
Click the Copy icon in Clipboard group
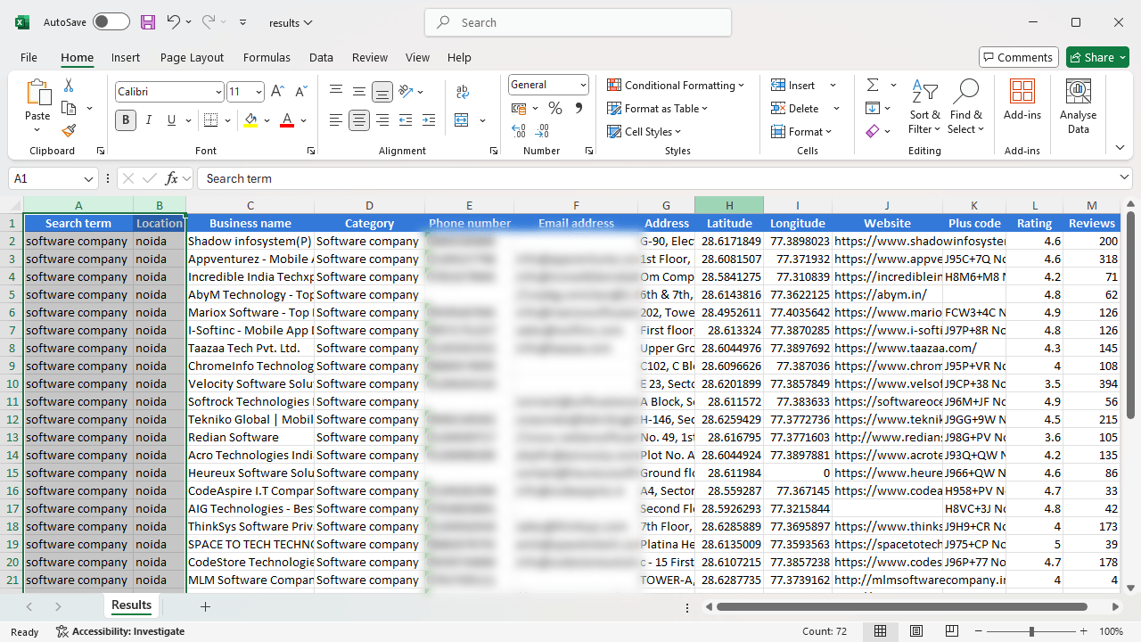pos(69,108)
